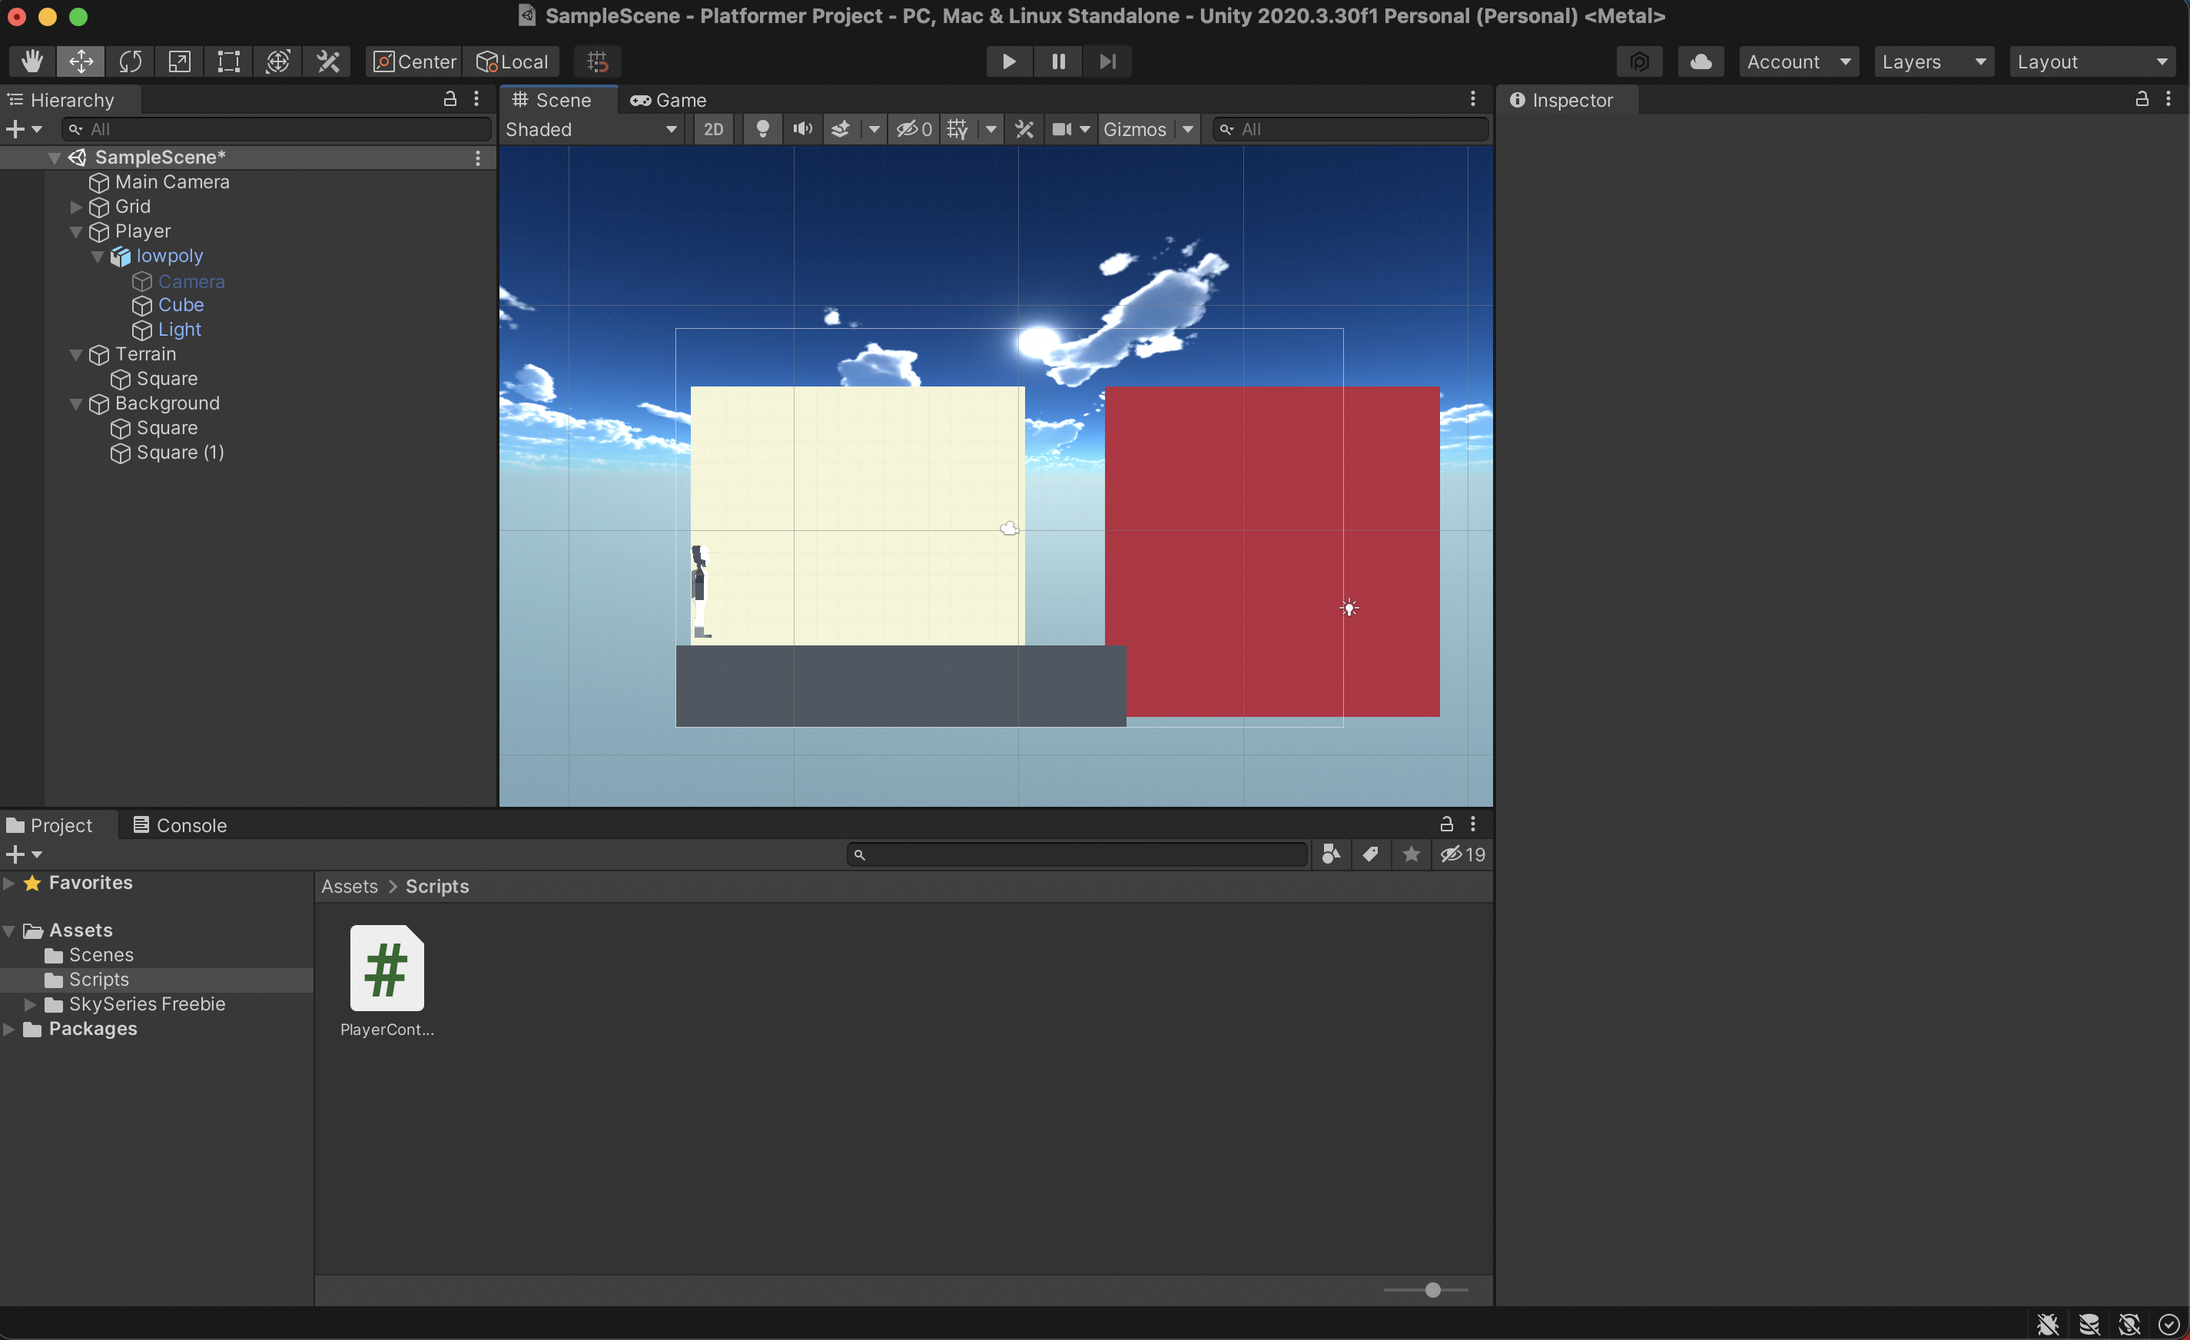
Task: Toggle grid snapping icon in toolbar
Action: [597, 61]
